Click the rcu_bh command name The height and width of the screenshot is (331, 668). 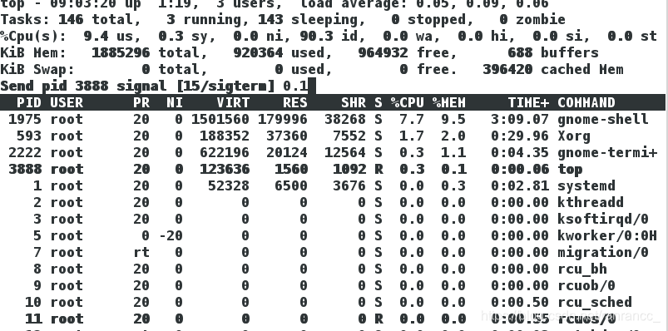[582, 269]
